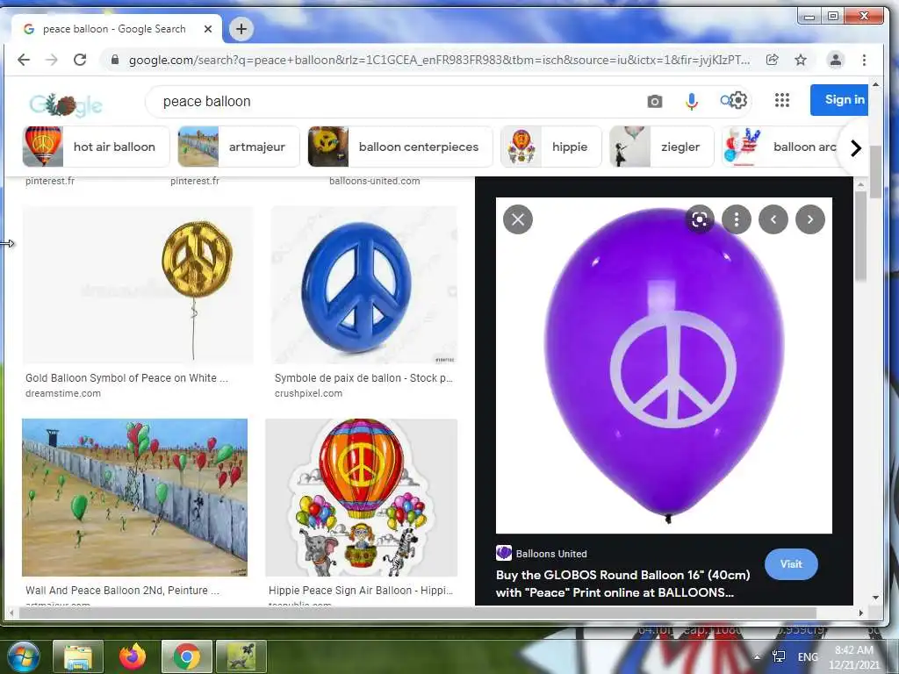The width and height of the screenshot is (899, 674).
Task: Click the crushpixel.com source text
Action: point(308,394)
